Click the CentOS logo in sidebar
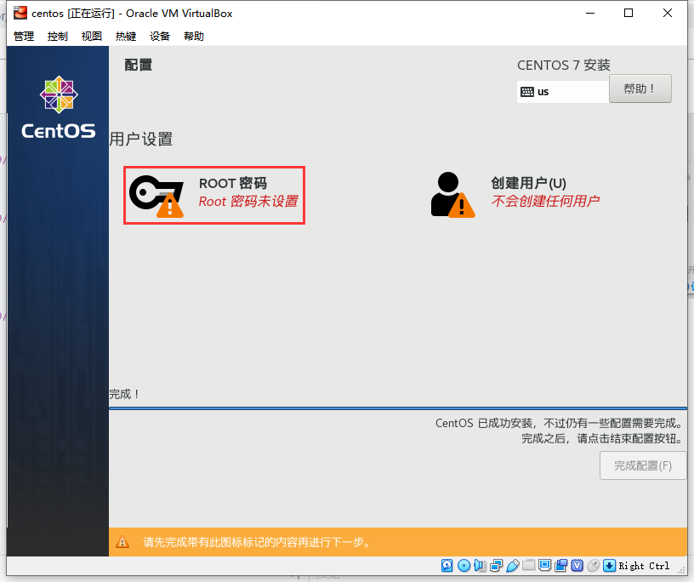Image resolution: width=694 pixels, height=582 pixels. 59,107
